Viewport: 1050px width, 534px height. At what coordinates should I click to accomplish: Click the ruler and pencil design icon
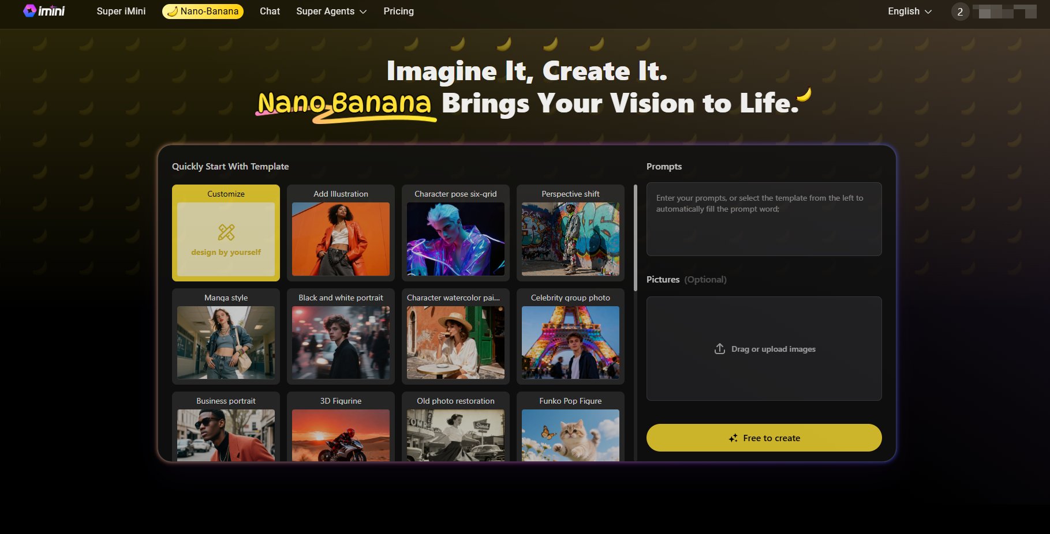226,232
